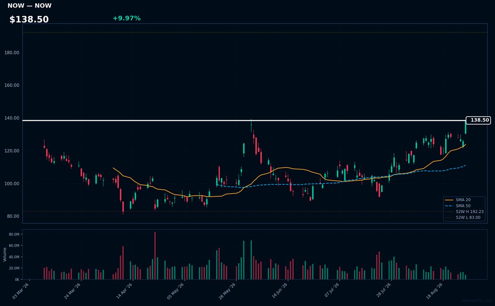The image size is (495, 306).
Task: Click the 16 Jun '26 date label
Action: click(279, 291)
